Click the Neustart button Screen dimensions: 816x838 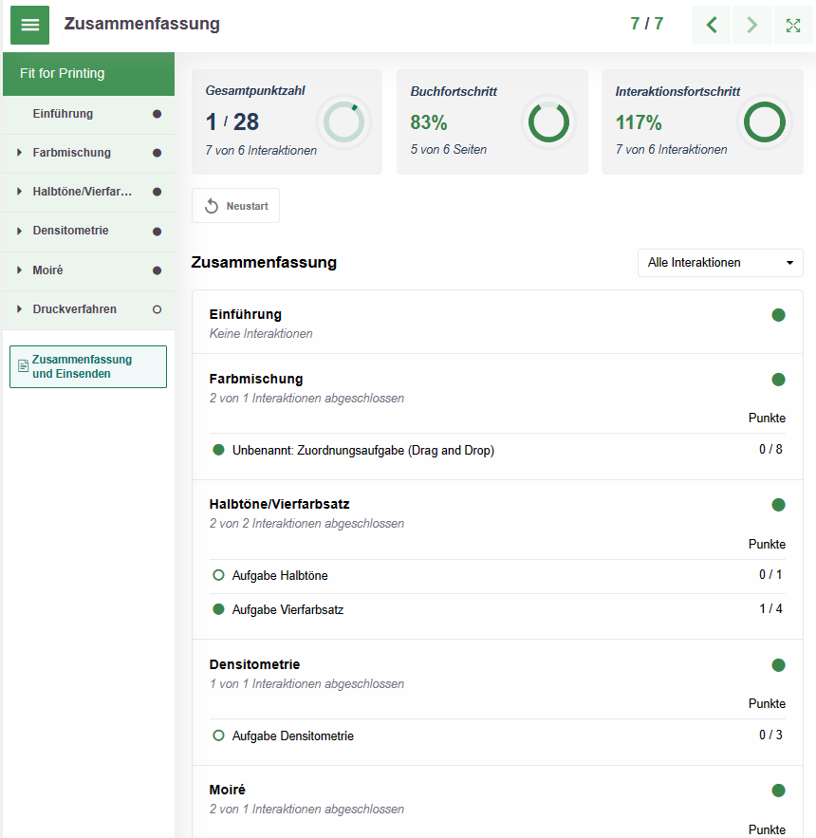(235, 206)
